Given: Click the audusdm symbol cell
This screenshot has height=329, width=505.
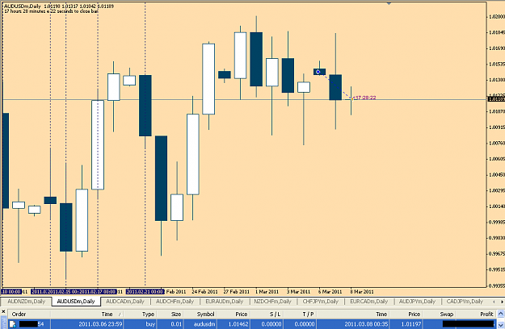Looking at the screenshot, I should [x=204, y=324].
